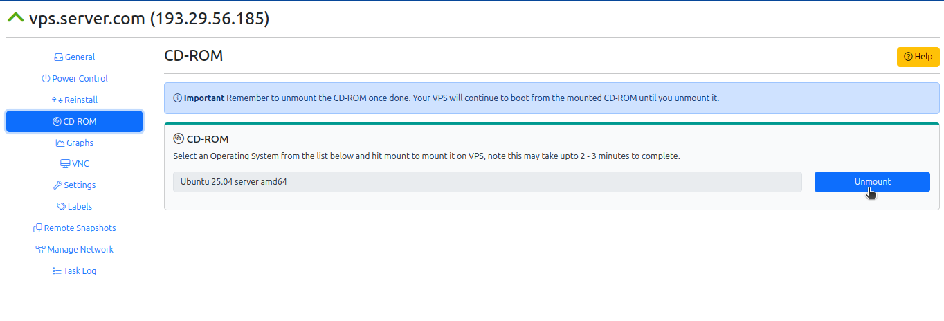The height and width of the screenshot is (321, 944).
Task: Click the Manage Network nodes icon
Action: [40, 250]
